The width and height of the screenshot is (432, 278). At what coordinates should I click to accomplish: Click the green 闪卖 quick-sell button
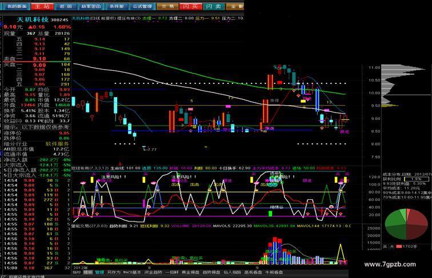[214, 6]
